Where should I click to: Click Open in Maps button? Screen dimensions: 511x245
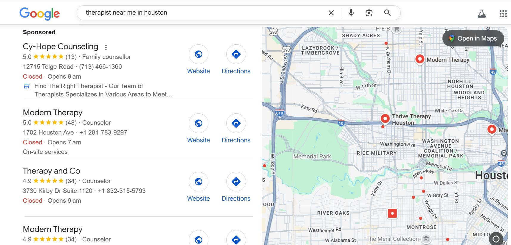[473, 38]
